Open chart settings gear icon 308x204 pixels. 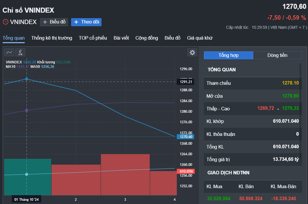[x=192, y=52]
